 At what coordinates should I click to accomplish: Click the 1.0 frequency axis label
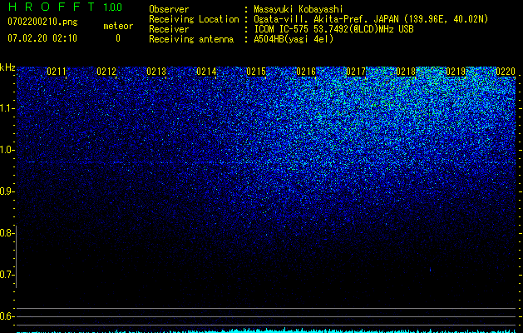7,150
